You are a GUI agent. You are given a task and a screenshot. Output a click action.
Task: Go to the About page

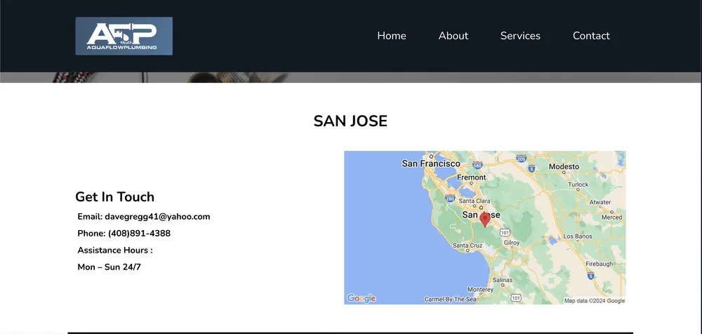(x=453, y=36)
